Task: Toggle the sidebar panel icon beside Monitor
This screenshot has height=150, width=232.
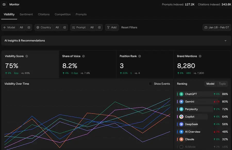Action: (x=4, y=4)
